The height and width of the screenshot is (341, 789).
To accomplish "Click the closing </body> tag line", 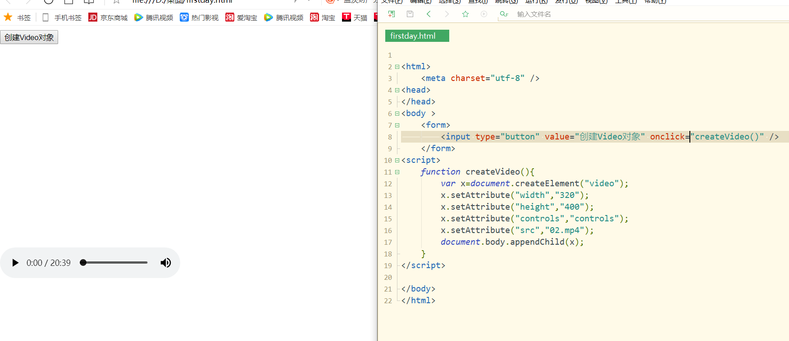I will [418, 289].
